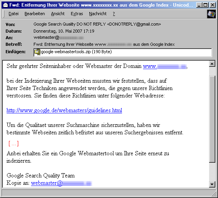Open the Datei menu
Screen dimensions: 218x198
[x=14, y=14]
